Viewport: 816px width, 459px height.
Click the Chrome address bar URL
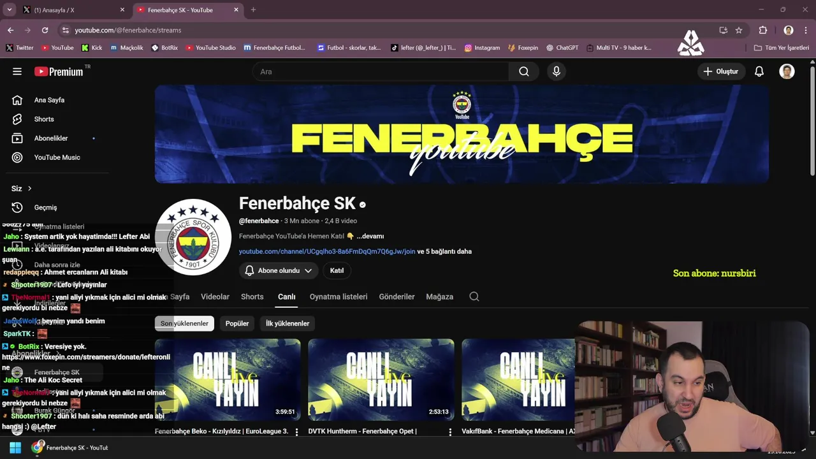[x=127, y=30]
